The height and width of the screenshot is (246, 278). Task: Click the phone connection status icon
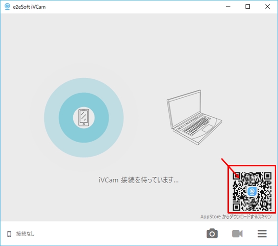coord(9,234)
